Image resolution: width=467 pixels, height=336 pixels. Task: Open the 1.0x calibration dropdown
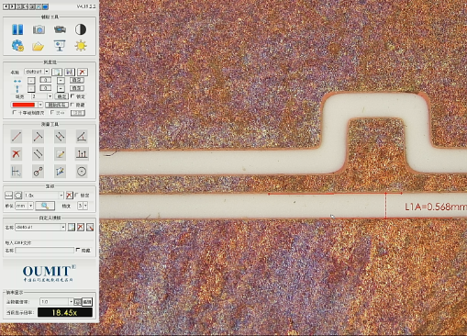tap(61, 196)
